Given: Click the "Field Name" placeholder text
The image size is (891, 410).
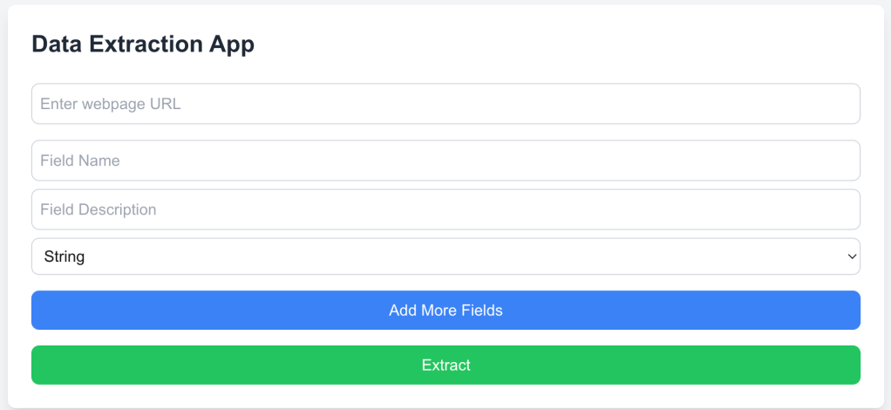Looking at the screenshot, I should (x=80, y=161).
